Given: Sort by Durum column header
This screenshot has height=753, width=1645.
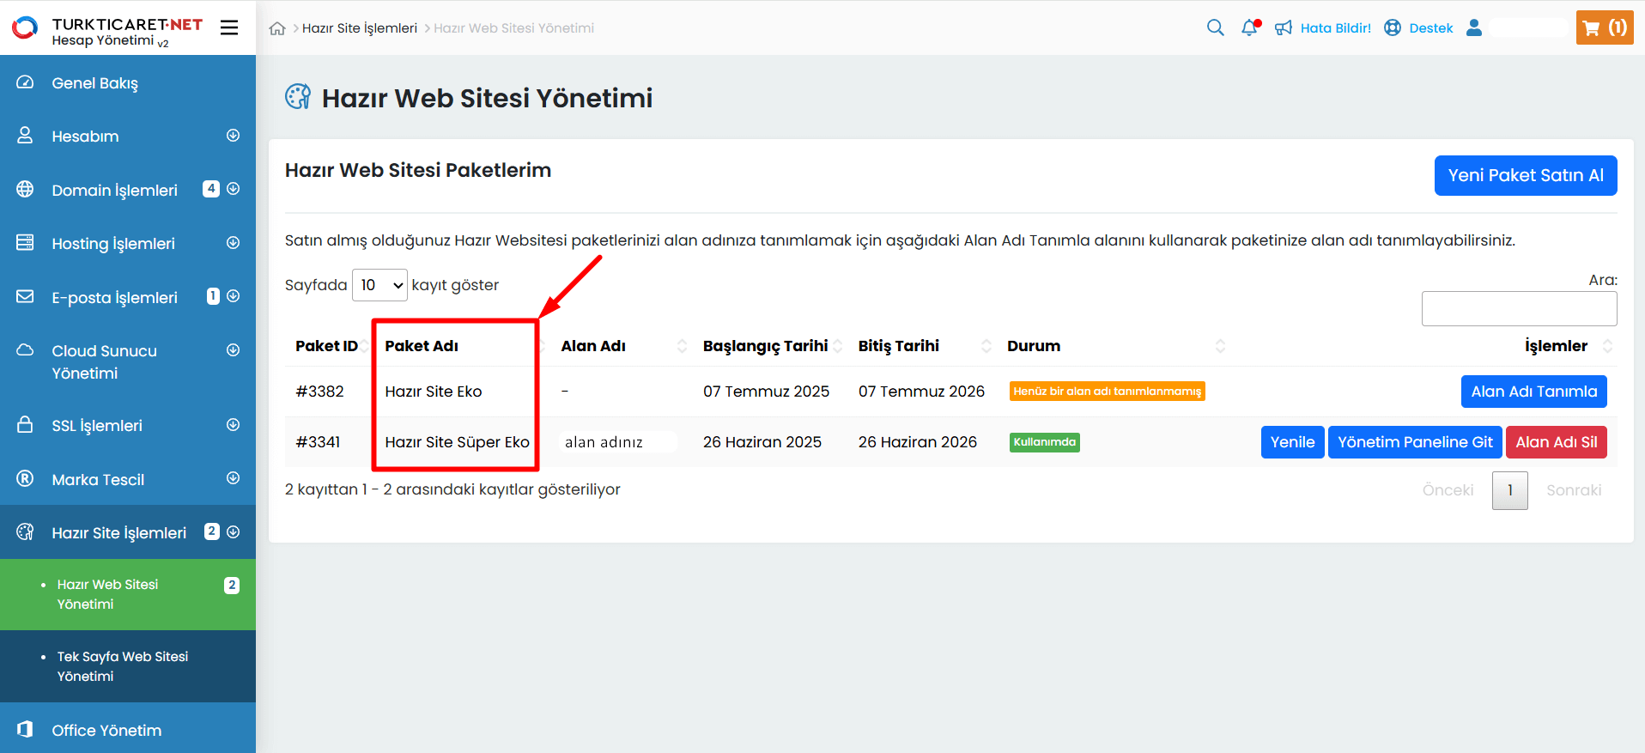Looking at the screenshot, I should pyautogui.click(x=1034, y=346).
